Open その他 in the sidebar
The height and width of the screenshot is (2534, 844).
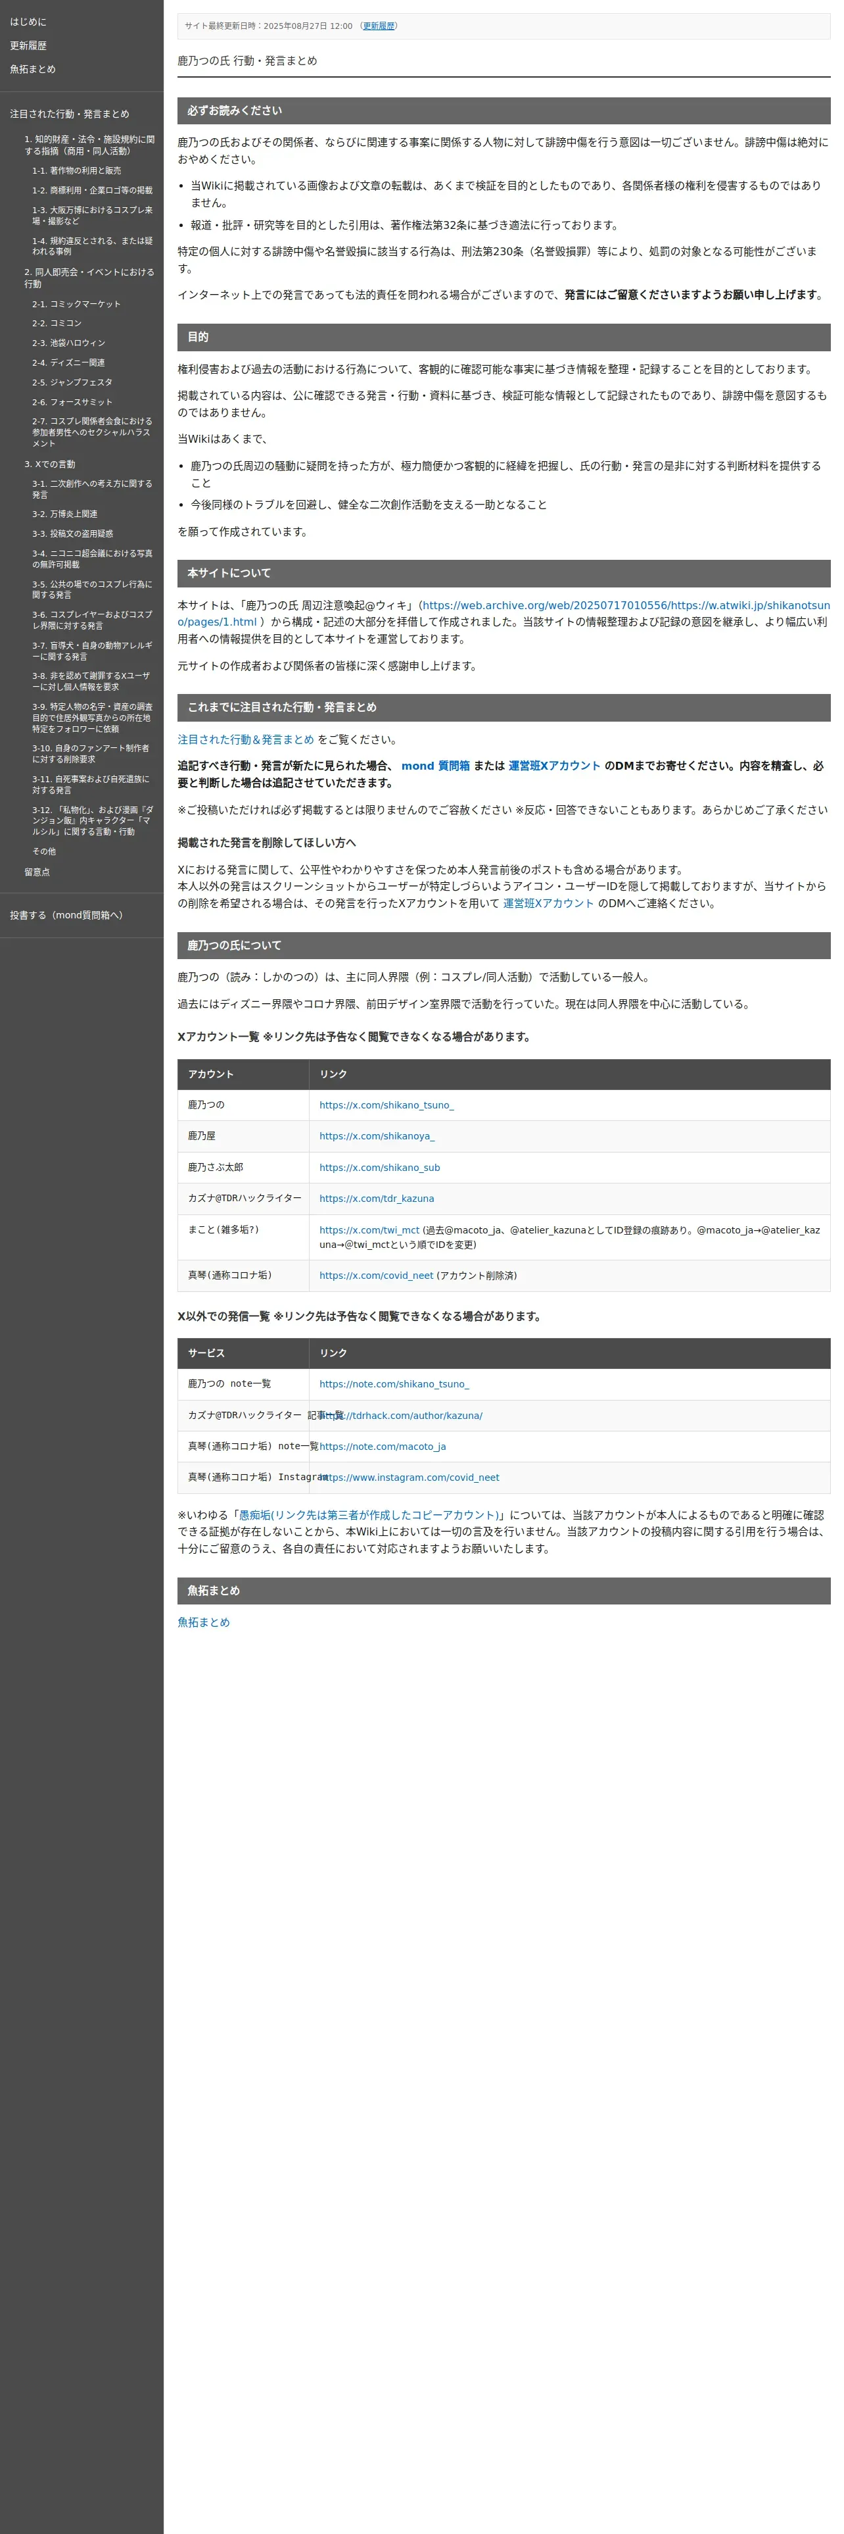(x=44, y=851)
